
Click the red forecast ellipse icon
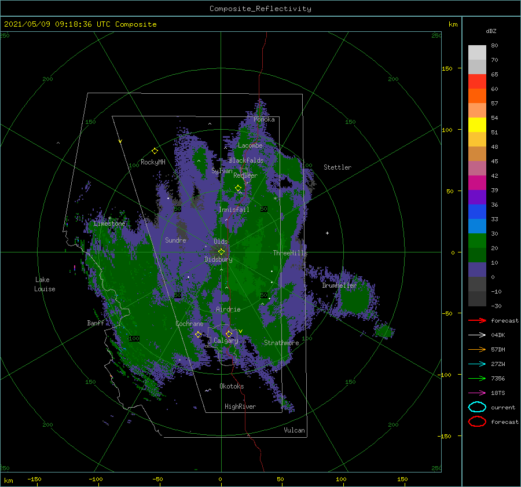477,422
